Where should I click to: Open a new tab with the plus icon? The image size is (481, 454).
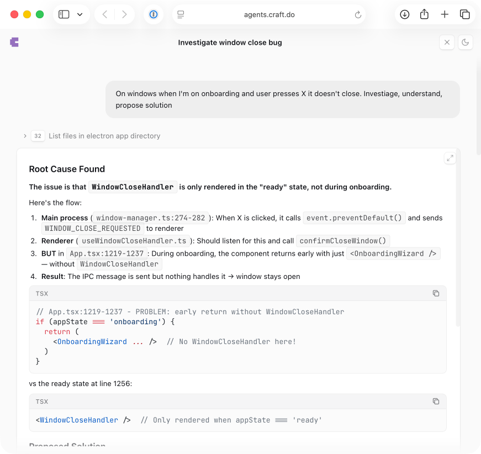pyautogui.click(x=445, y=14)
